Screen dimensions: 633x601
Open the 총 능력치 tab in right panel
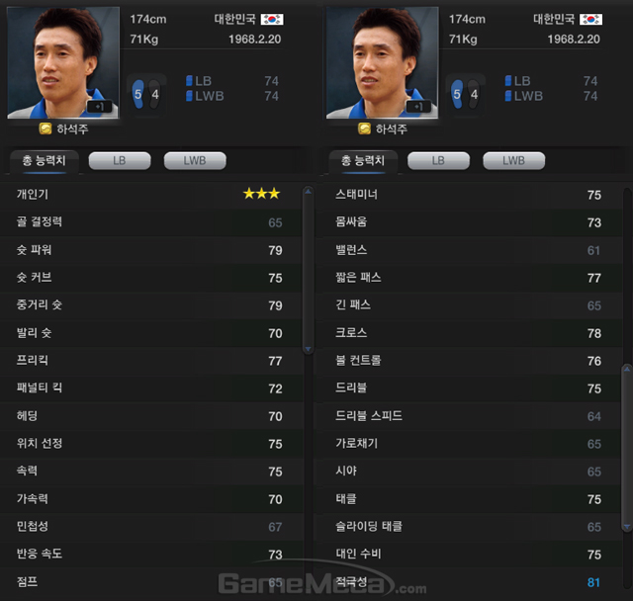[x=363, y=161]
